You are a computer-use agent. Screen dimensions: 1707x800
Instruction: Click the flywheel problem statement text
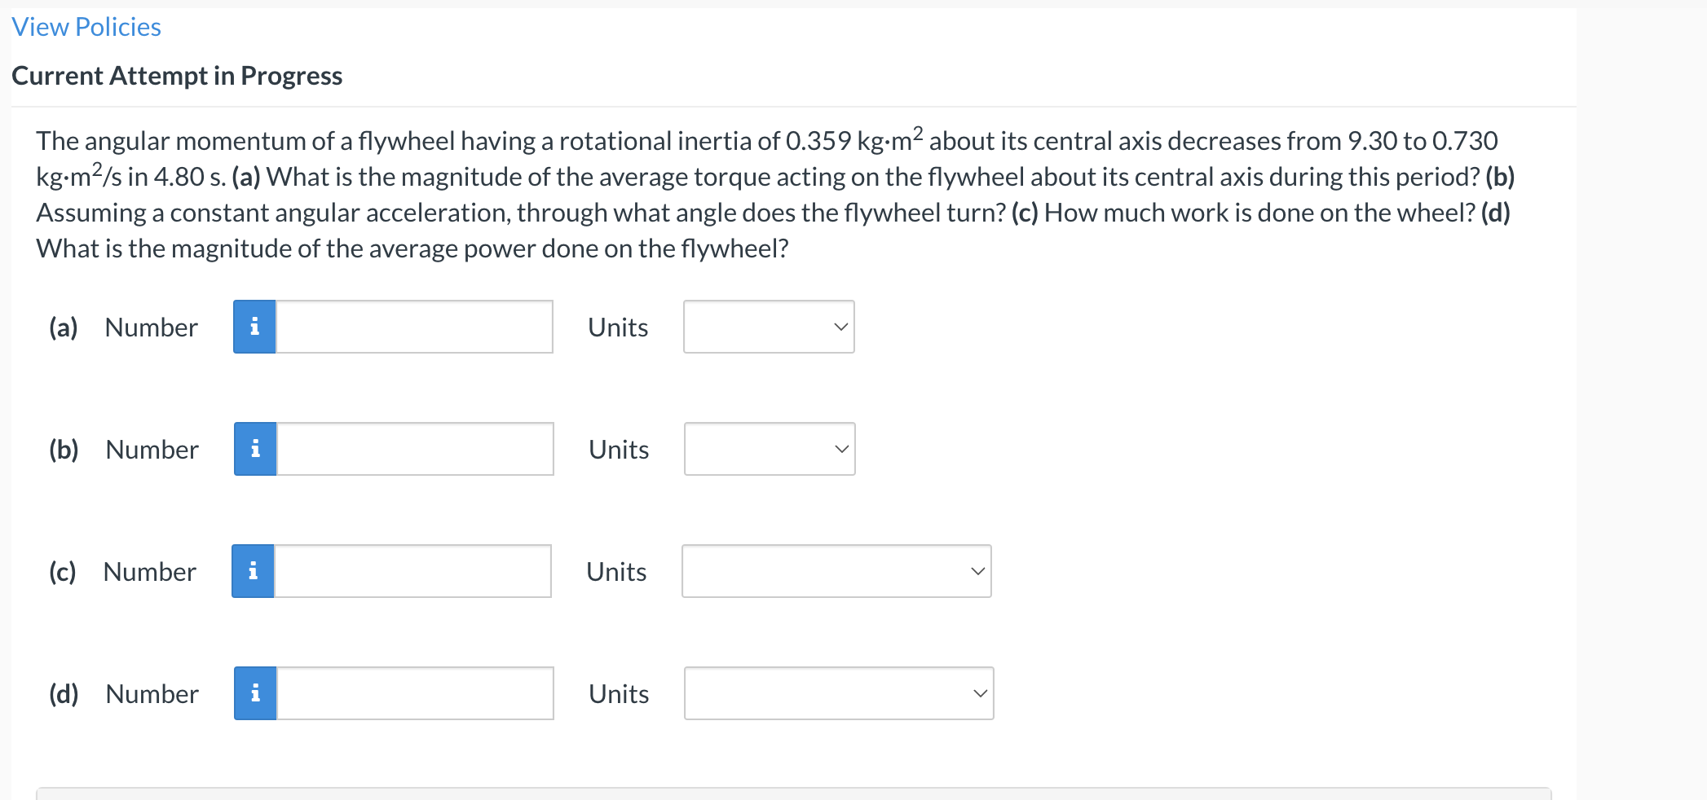coord(774,194)
